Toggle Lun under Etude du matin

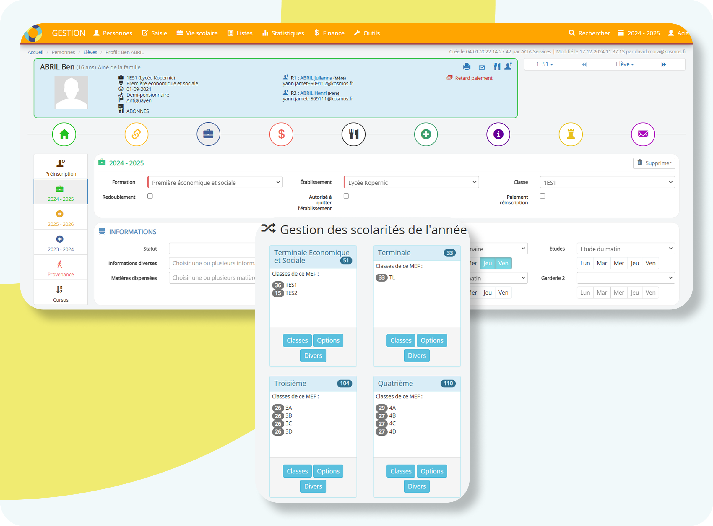[585, 263]
